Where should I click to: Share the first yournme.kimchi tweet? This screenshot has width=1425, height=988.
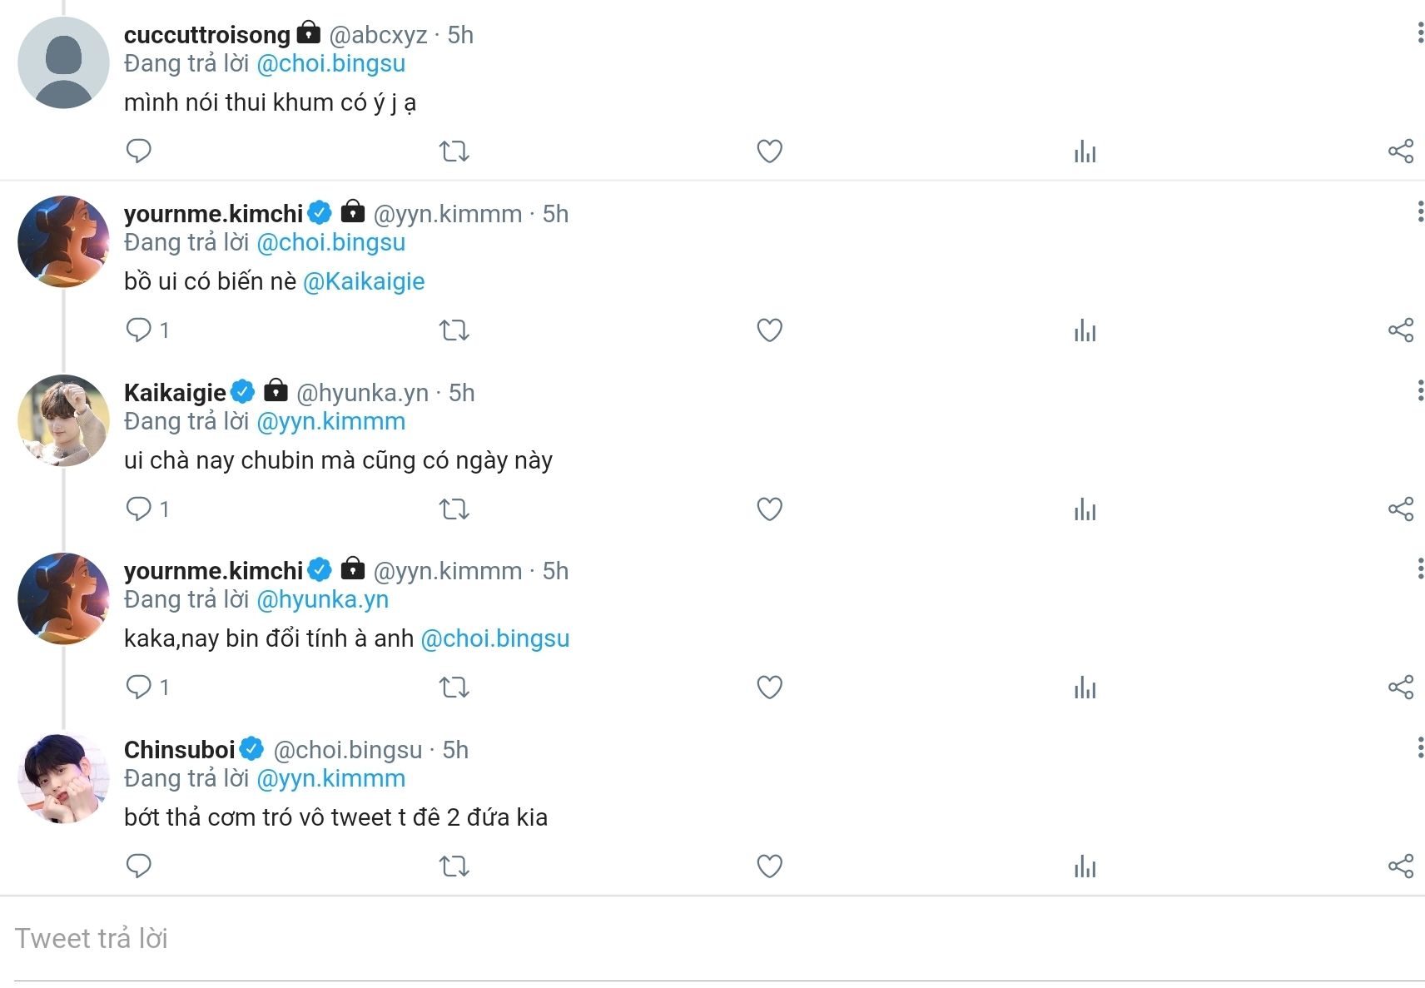tap(1401, 330)
